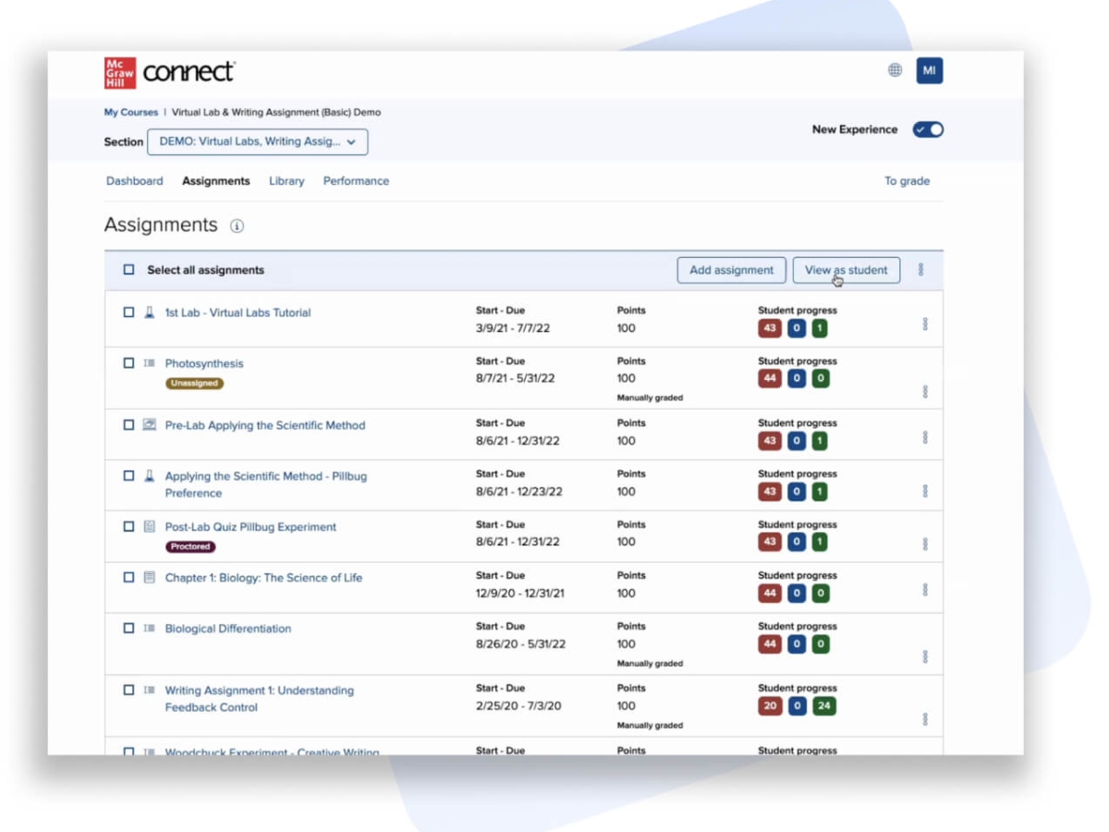Screen dimensions: 1109x832
Task: Check the box for Biological Differentiation
Action: coord(128,629)
